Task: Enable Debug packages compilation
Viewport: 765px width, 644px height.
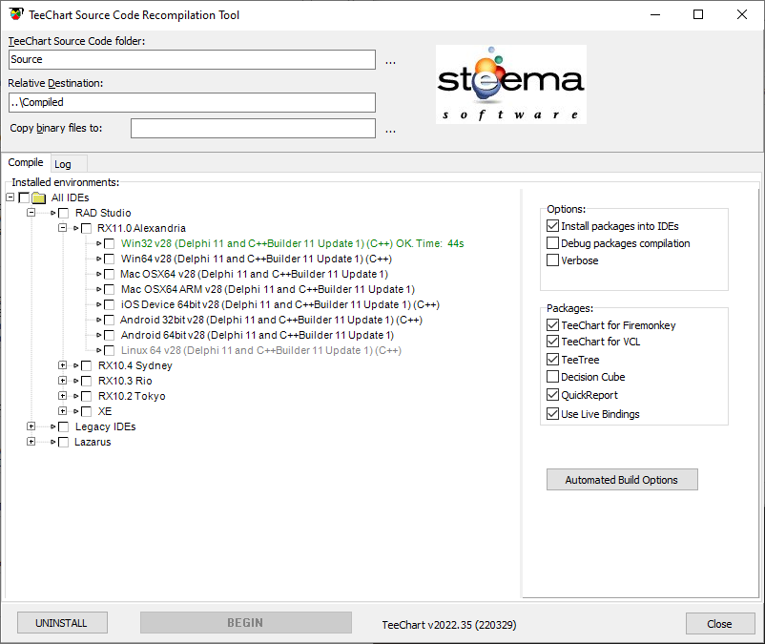Action: (x=553, y=243)
